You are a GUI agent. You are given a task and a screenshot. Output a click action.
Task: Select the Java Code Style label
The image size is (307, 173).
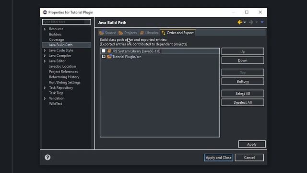pyautogui.click(x=61, y=50)
